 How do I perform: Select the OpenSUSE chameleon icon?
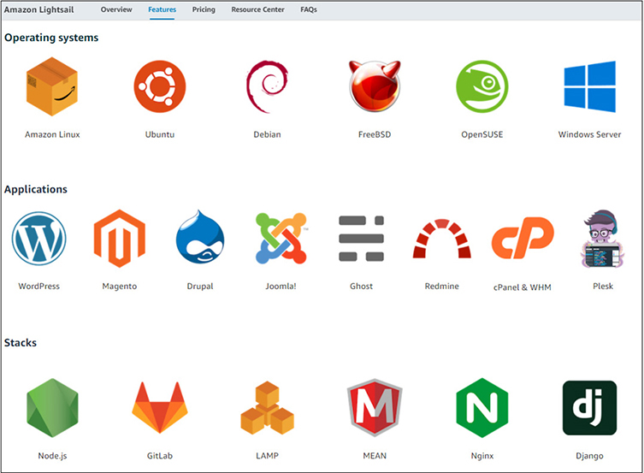click(x=482, y=86)
